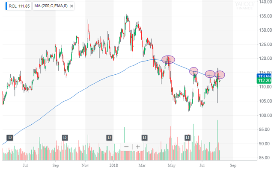
Task: Click the 100.00 price axis label
Action: pyautogui.click(x=265, y=115)
